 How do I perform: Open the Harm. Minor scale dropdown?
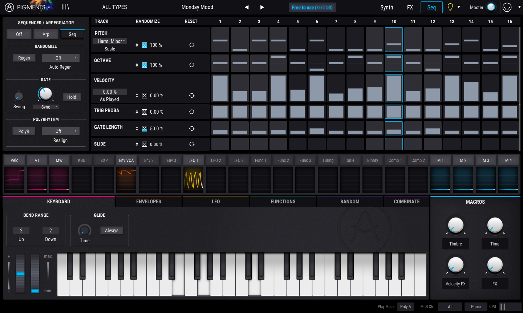point(110,41)
